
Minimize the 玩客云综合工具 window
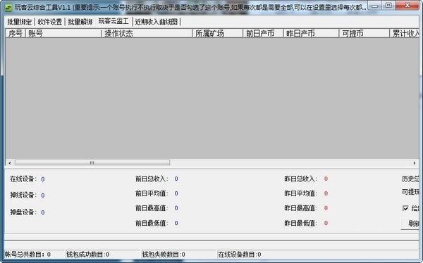click(x=375, y=6)
